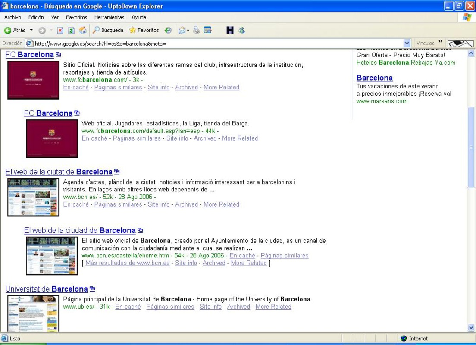
Task: Open the Favoritos star toolbar button
Action: tap(144, 30)
